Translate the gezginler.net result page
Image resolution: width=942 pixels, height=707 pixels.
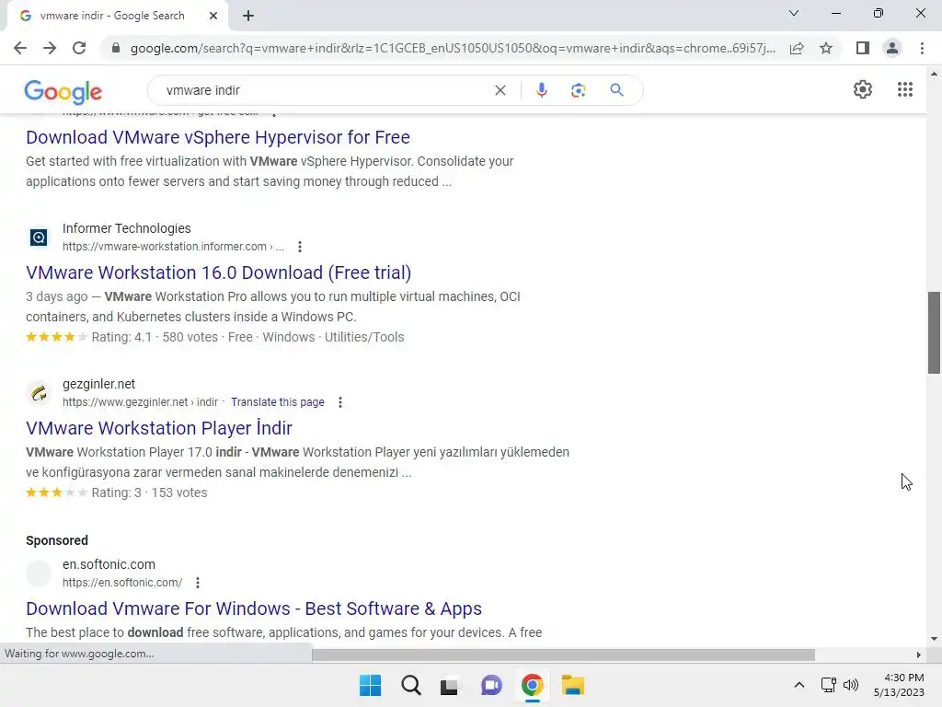coord(278,401)
